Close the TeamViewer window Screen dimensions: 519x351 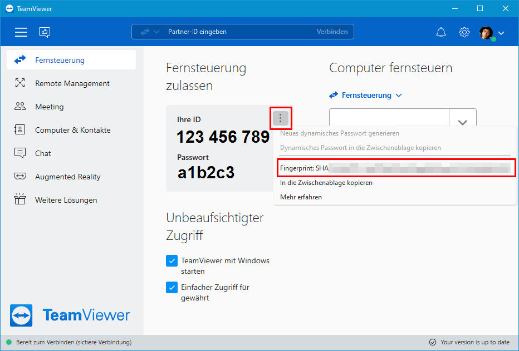506,8
